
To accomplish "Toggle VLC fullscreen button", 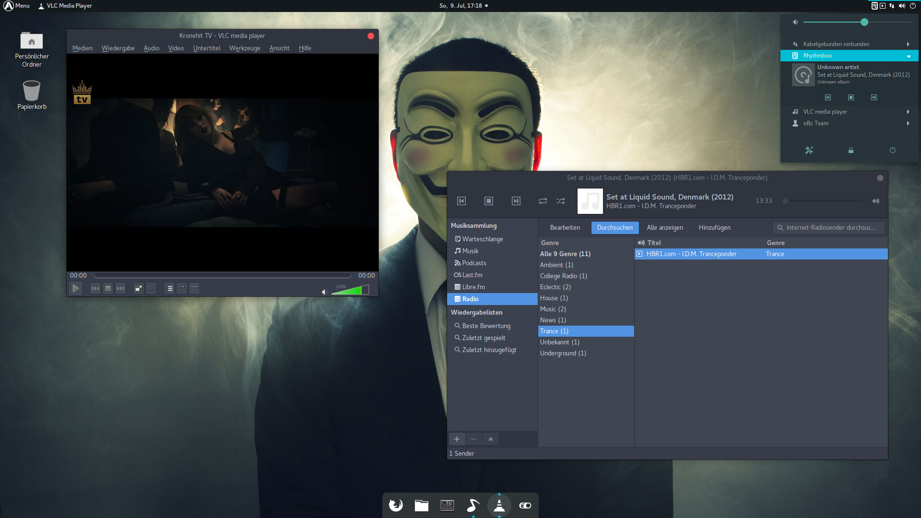I will click(138, 288).
